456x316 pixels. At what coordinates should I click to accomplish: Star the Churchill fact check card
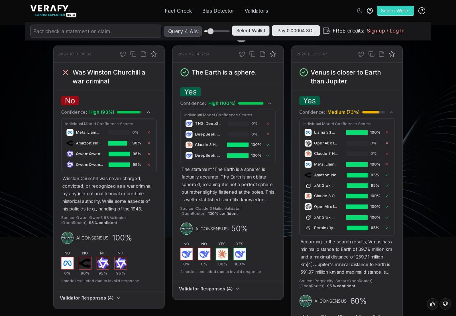pyautogui.click(x=154, y=54)
